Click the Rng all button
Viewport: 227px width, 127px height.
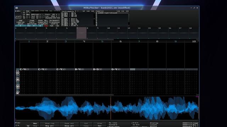coord(50,126)
